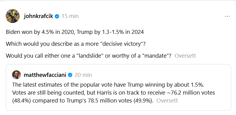236x115 pixels.
Task: Click the 'landslide' or 'mandate' question line
Action: point(89,56)
